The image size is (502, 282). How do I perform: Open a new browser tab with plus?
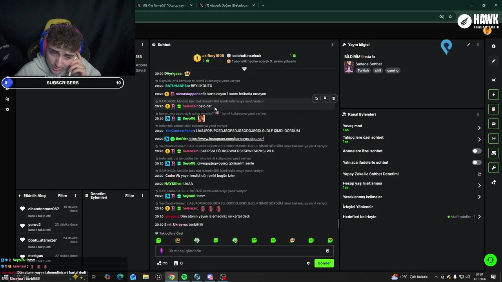coord(263,5)
